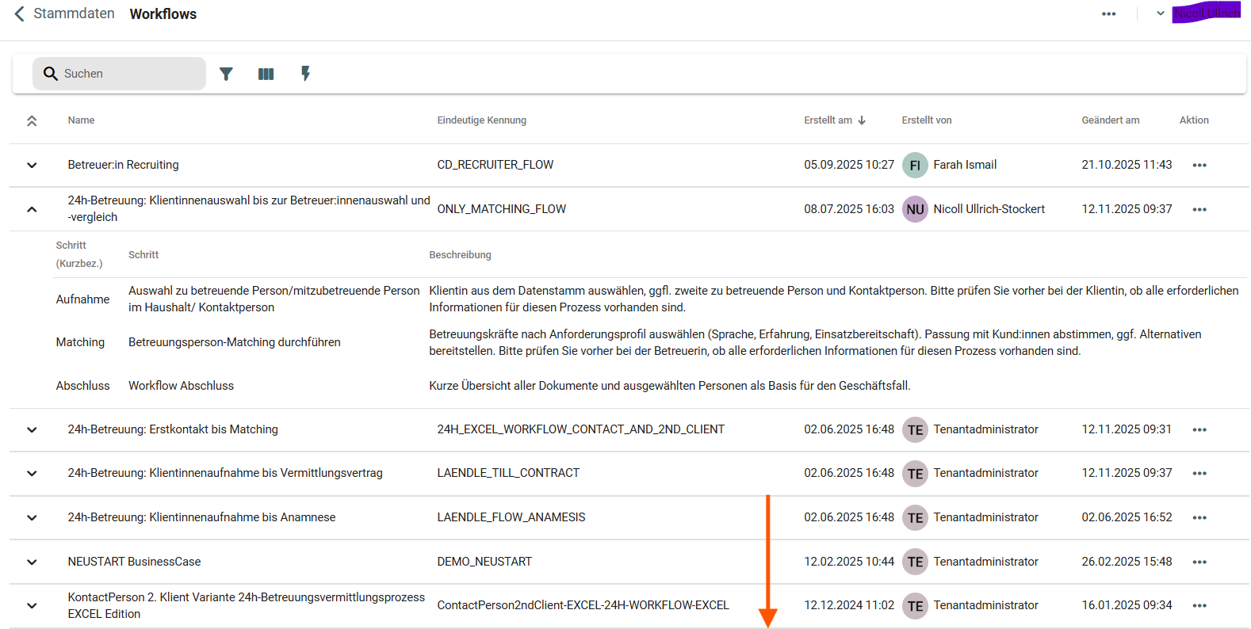Open action menu for NEUSTART BusinessCase row
The image size is (1251, 629).
tap(1199, 562)
